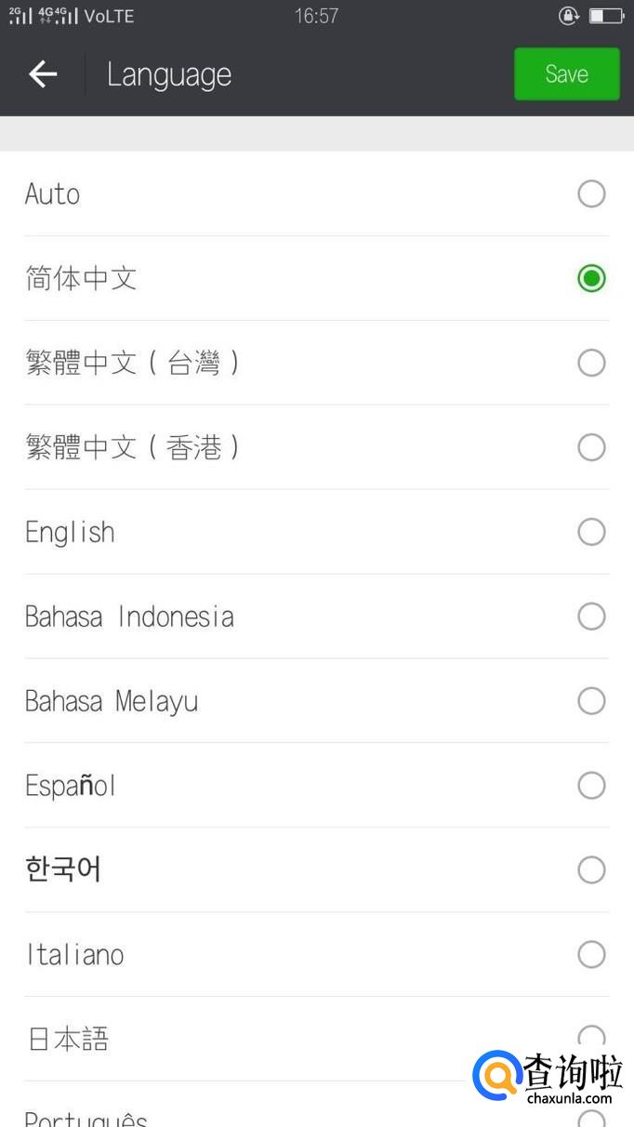Select the English radio button

pos(591,532)
